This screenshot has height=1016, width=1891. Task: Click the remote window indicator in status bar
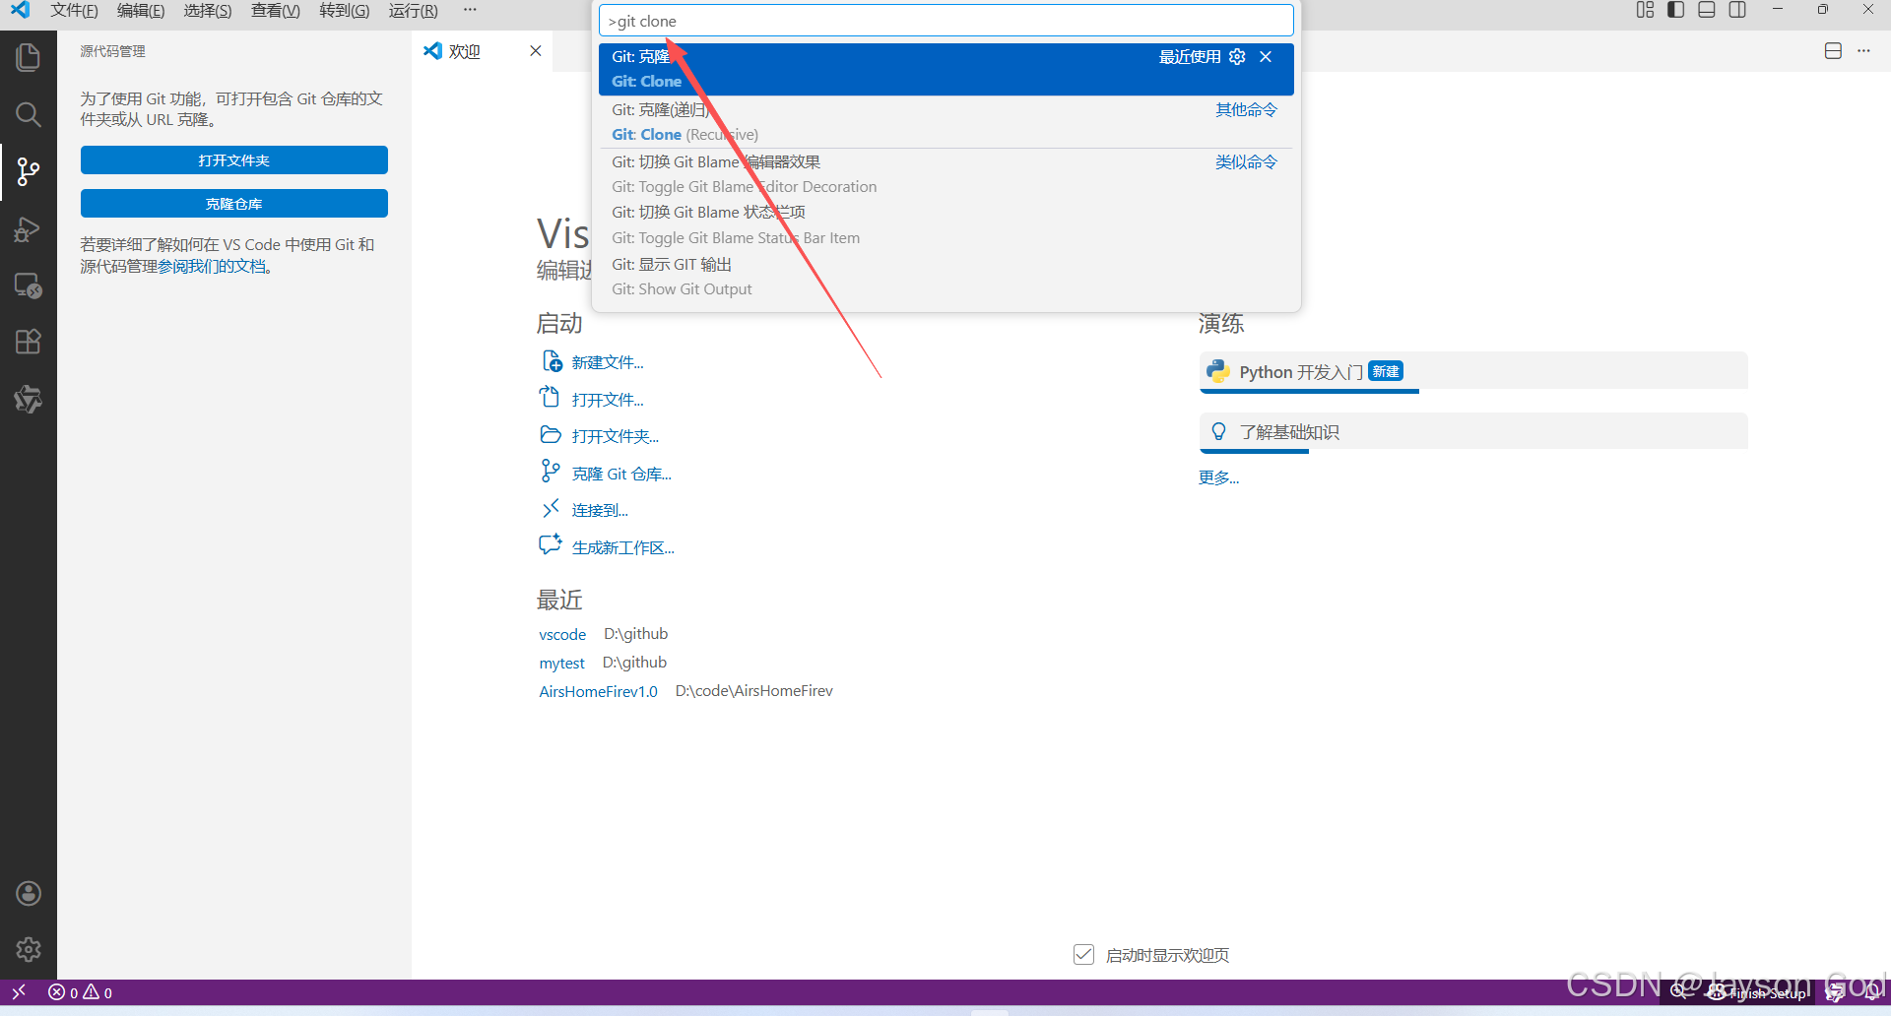tap(19, 991)
